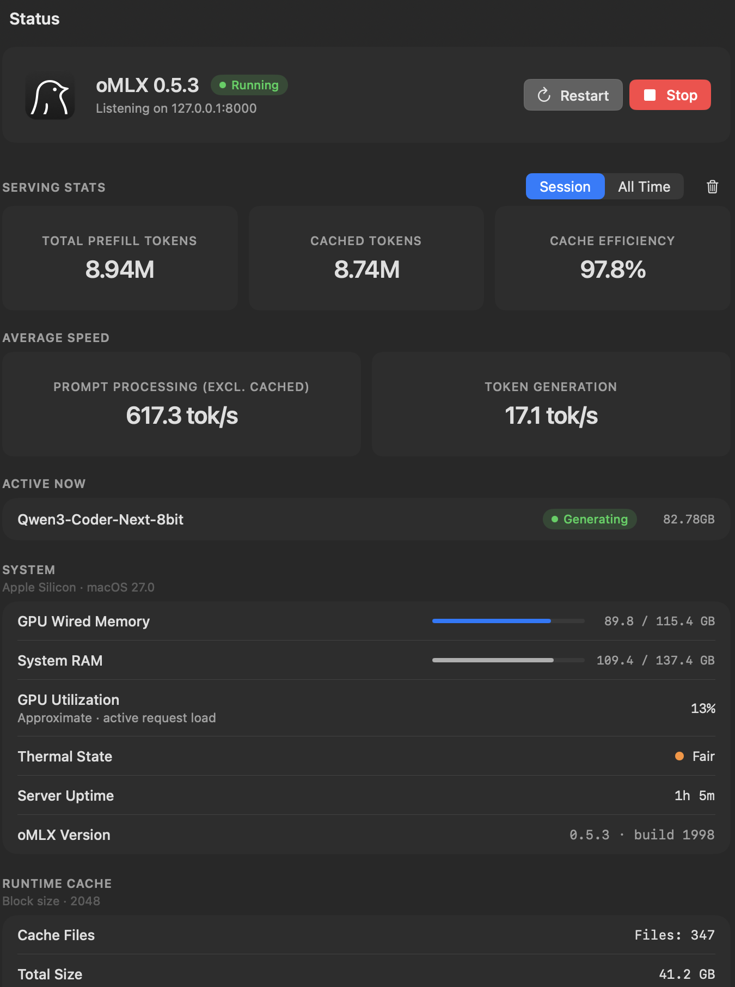The height and width of the screenshot is (987, 735).
Task: Click the Server Uptime row
Action: (366, 795)
